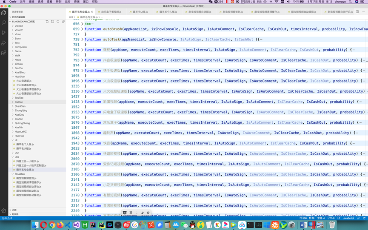Open Google Chrome from the dock

(51, 225)
